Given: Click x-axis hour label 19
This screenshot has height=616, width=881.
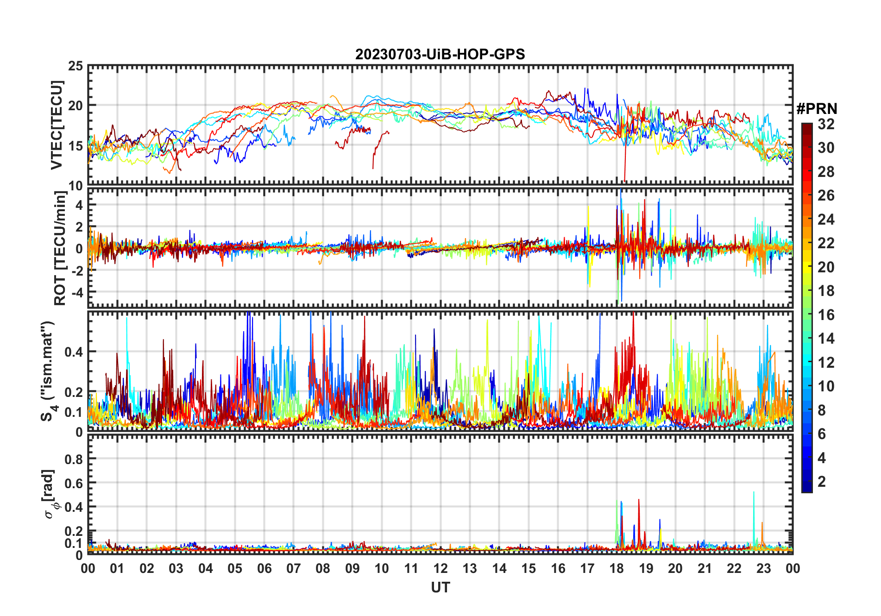Looking at the screenshot, I should (x=646, y=568).
